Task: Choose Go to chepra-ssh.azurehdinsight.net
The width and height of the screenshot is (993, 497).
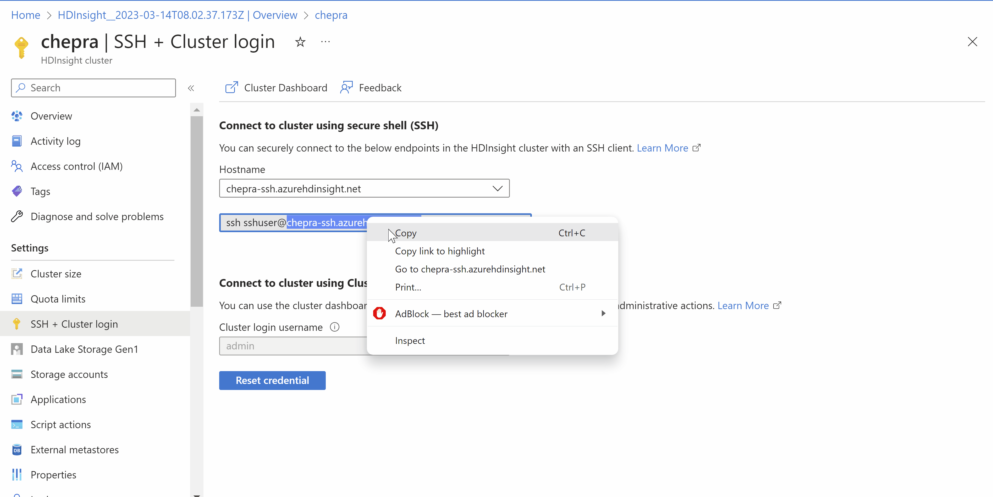Action: (x=492, y=269)
